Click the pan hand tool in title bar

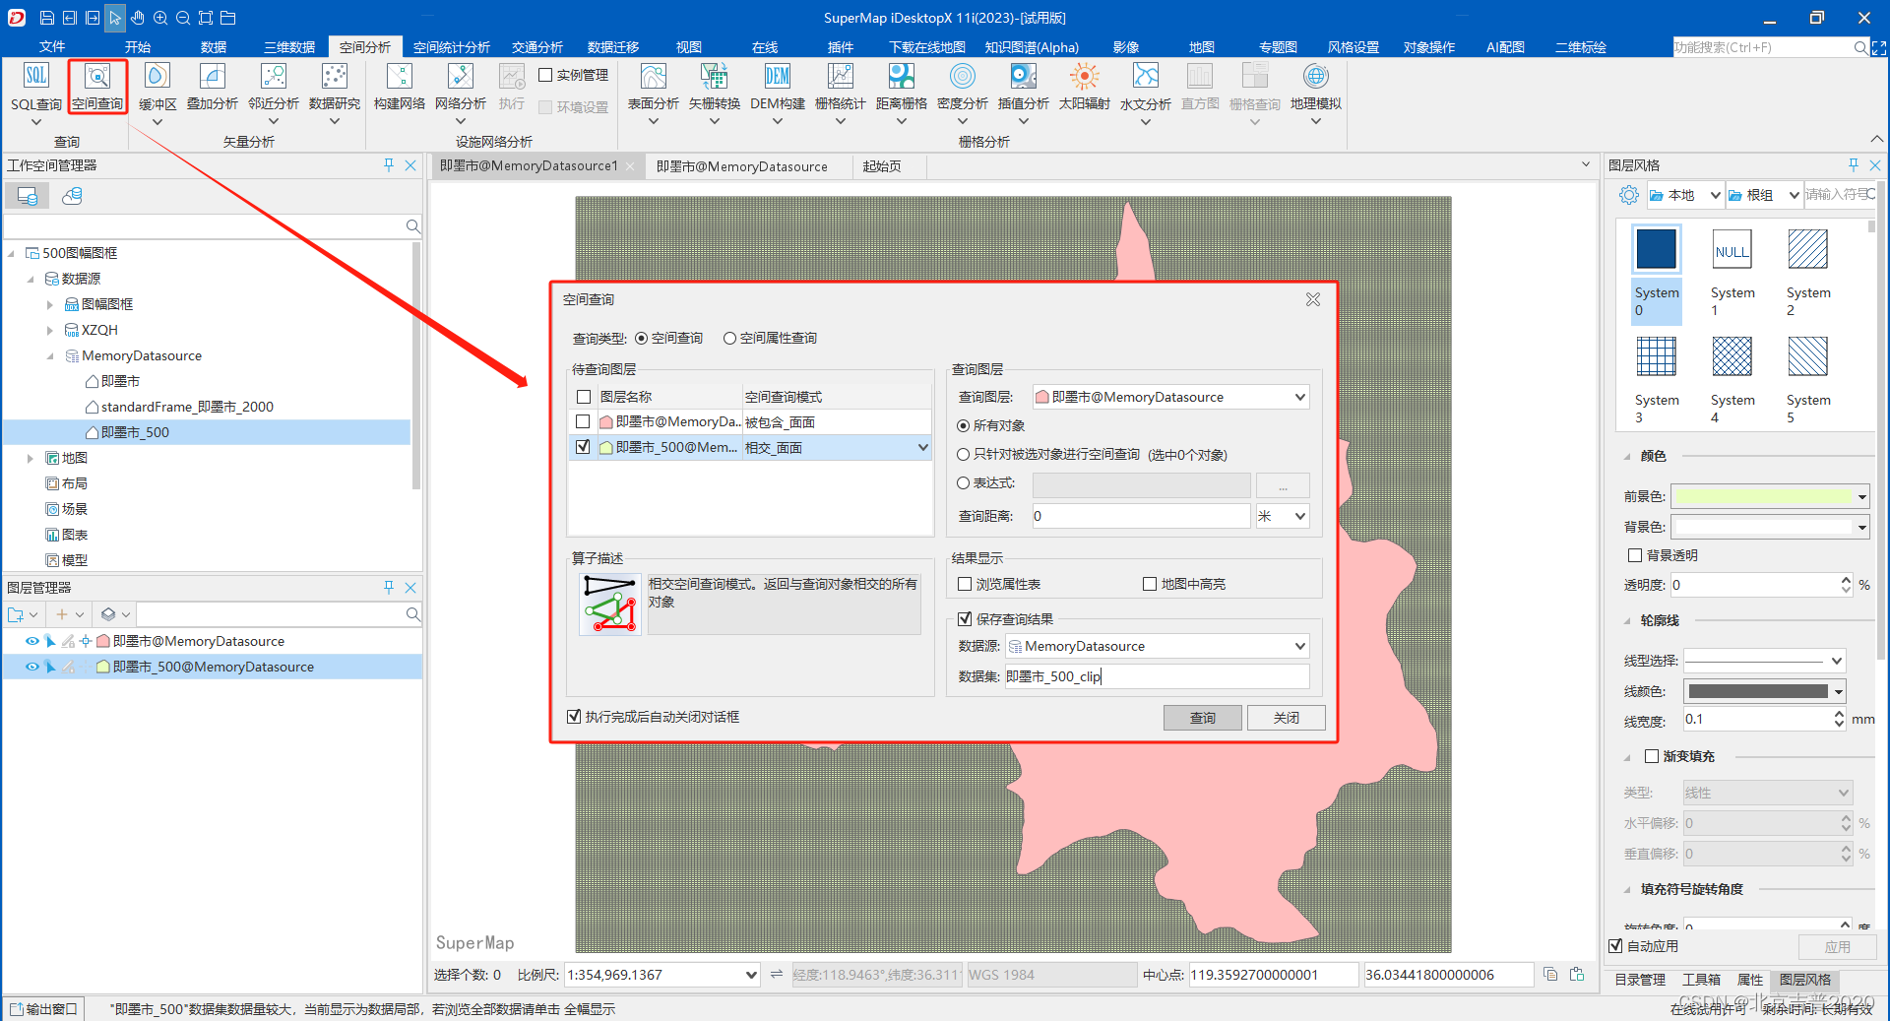point(137,18)
